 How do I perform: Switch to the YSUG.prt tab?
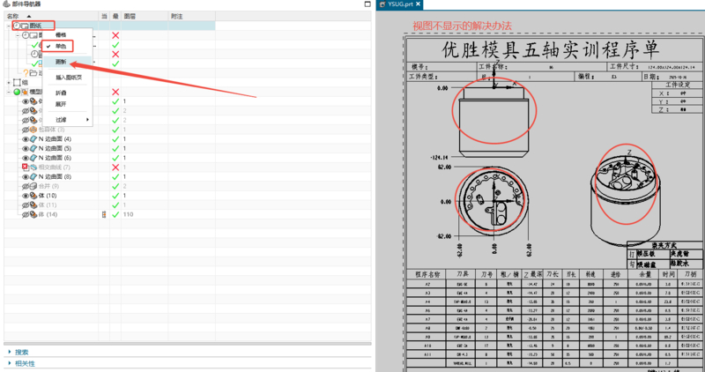click(401, 4)
